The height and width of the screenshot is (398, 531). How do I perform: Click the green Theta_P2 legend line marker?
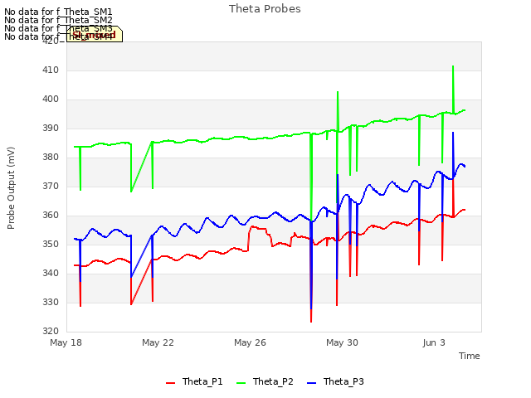pos(241,383)
